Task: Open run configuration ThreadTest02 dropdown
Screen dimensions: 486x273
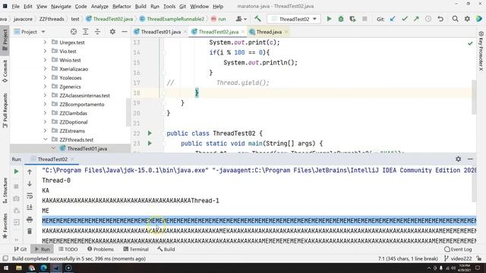Action: point(294,19)
